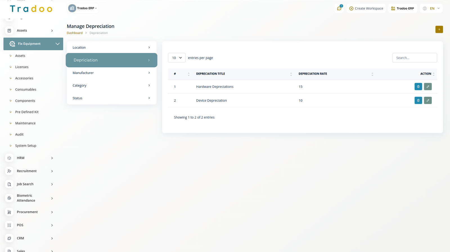Open the Location setup tab

pos(111,48)
